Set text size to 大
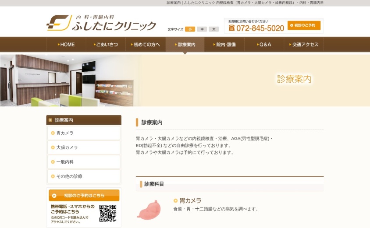The height and width of the screenshot is (228, 370). pyautogui.click(x=213, y=29)
